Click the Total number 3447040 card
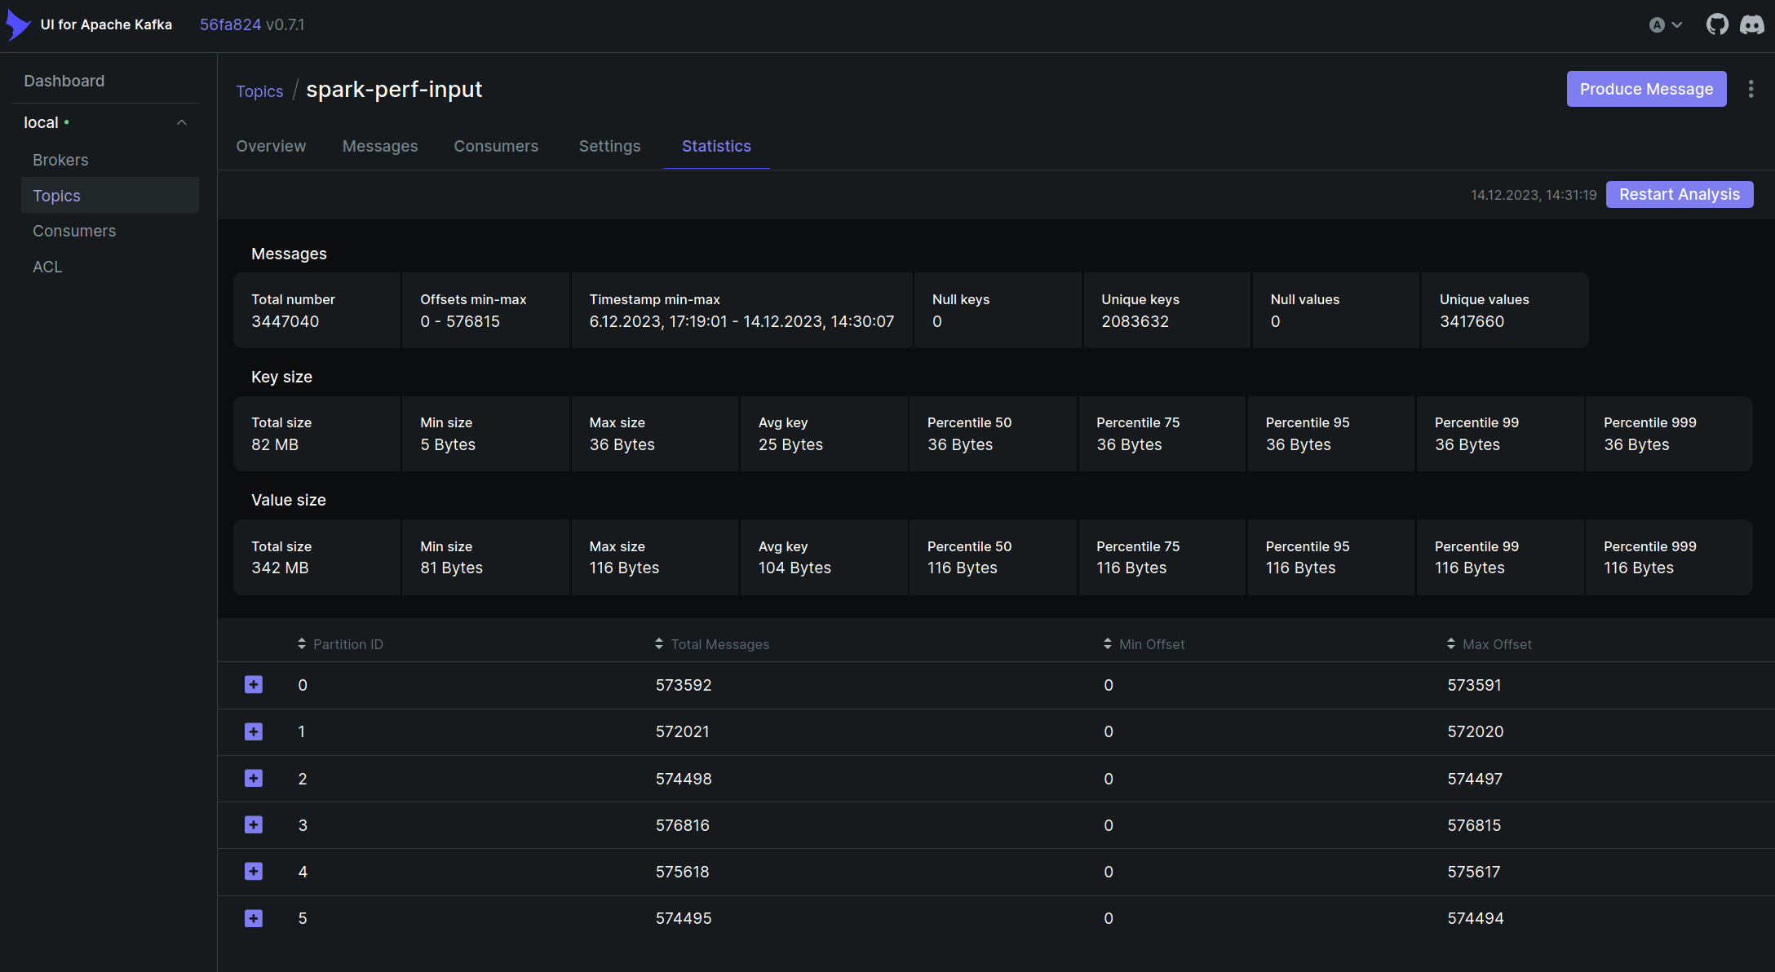This screenshot has width=1775, height=972. (316, 311)
